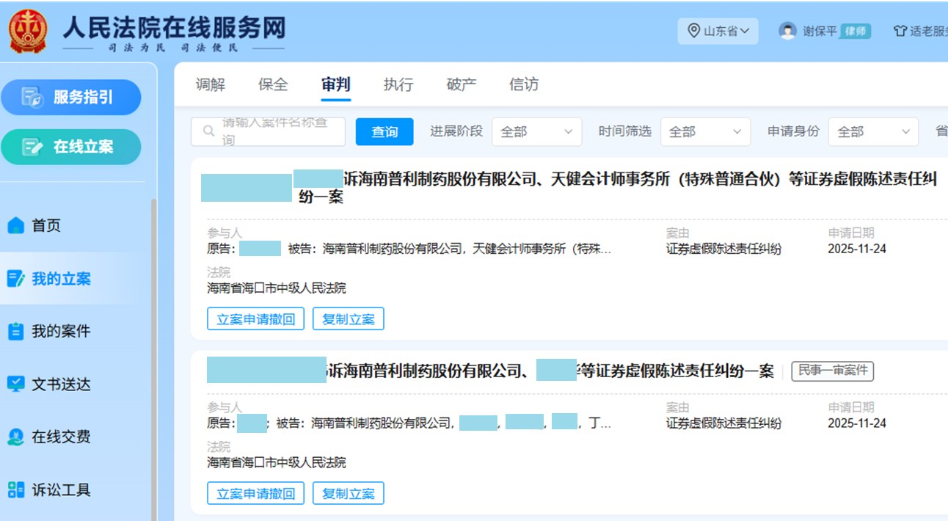The width and height of the screenshot is (948, 521).
Task: Expand the 时间筛选 dropdown
Action: pos(705,132)
